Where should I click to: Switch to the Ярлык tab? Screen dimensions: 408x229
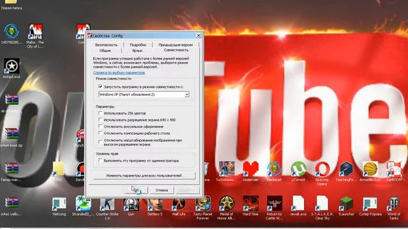coord(138,51)
